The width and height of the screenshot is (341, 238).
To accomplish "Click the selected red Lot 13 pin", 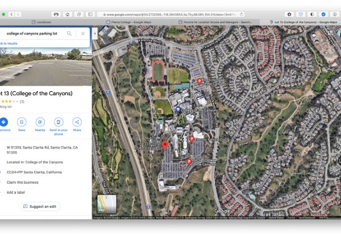I will click(165, 145).
